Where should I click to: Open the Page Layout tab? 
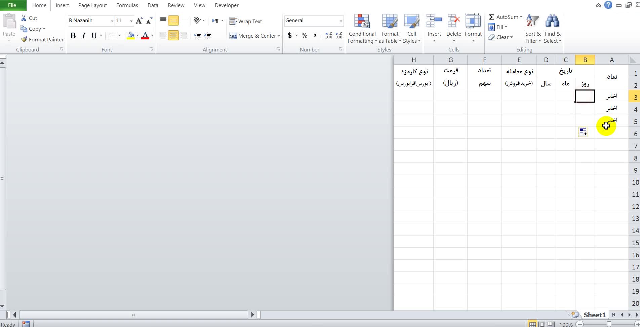(x=92, y=5)
